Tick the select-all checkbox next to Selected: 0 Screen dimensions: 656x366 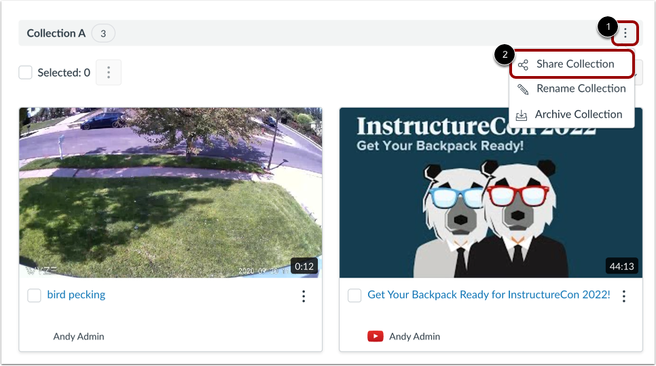tap(26, 73)
